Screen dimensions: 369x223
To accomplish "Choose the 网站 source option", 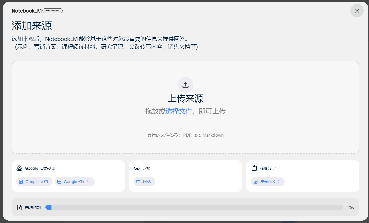I will [144, 182].
